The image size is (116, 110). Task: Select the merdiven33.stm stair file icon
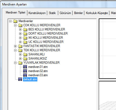pos(25,75)
